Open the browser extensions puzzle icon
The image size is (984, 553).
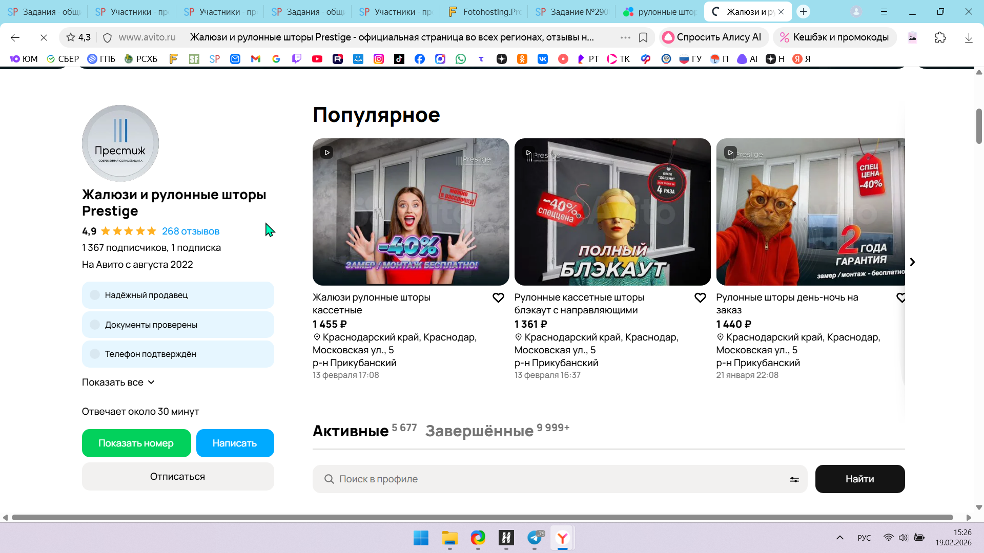940,37
